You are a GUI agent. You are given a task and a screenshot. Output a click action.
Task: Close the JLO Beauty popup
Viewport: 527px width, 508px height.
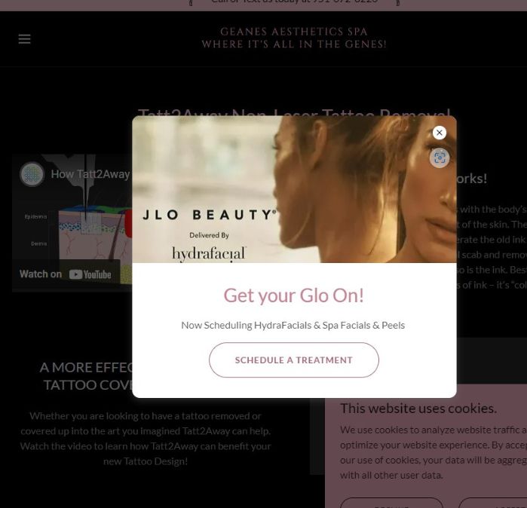click(440, 133)
